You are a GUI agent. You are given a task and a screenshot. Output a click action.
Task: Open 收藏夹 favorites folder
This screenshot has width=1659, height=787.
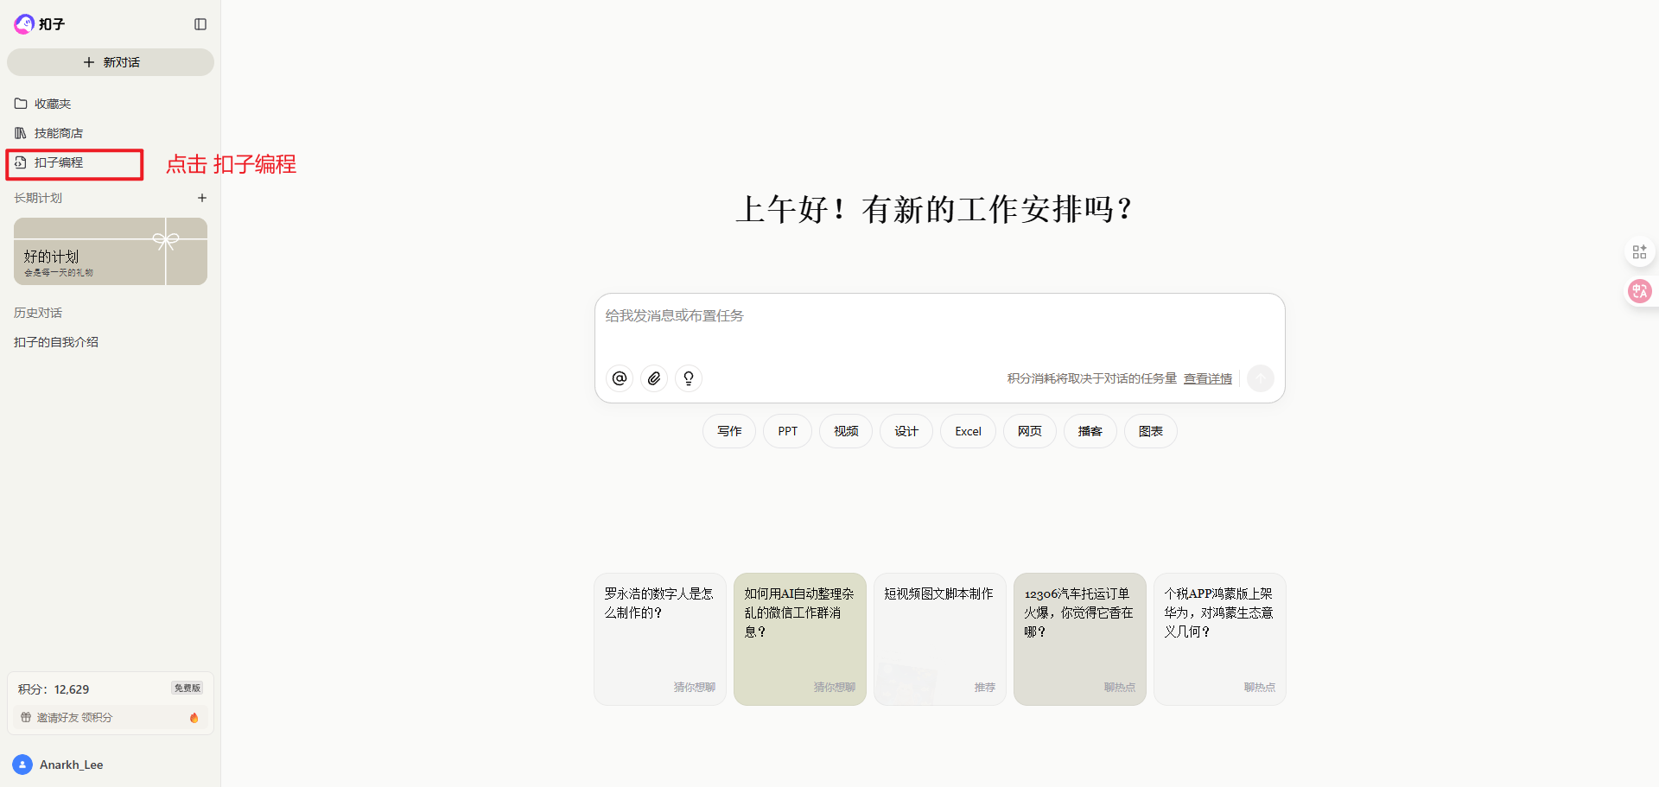click(x=111, y=104)
